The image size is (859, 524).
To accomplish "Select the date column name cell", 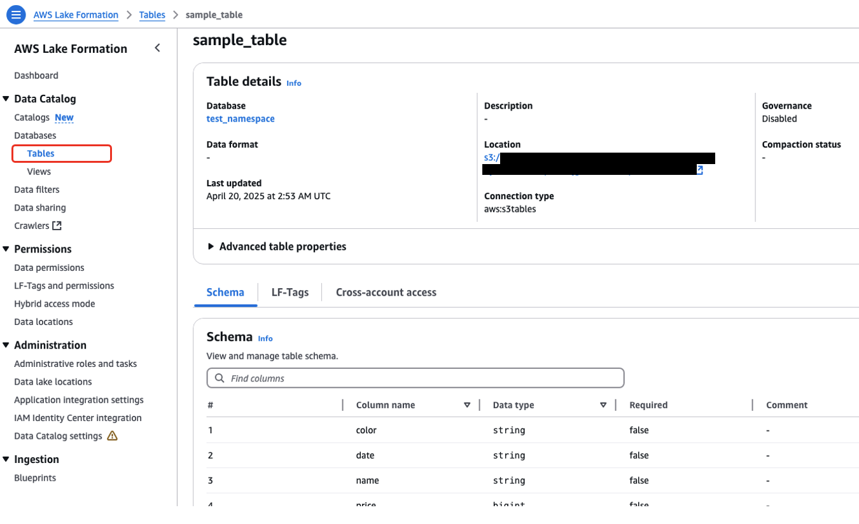I will click(365, 455).
